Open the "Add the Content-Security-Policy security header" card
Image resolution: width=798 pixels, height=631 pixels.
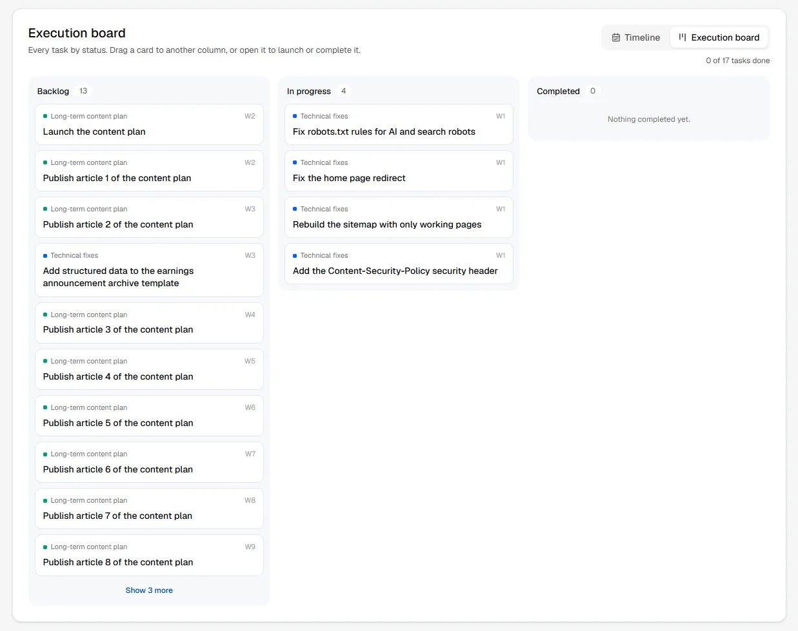tap(399, 264)
